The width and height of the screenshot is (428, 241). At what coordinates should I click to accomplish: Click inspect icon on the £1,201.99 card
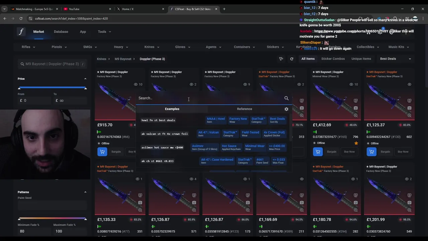(409, 195)
